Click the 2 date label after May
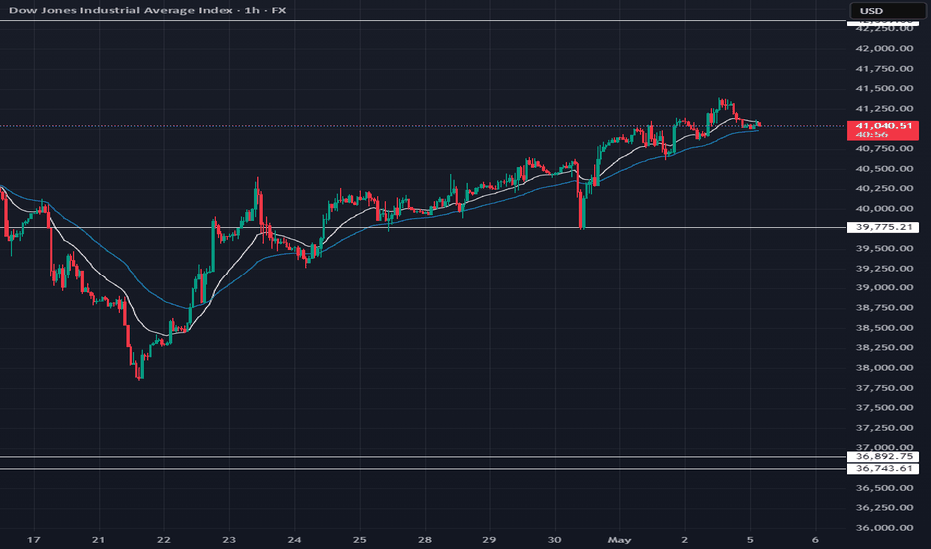The width and height of the screenshot is (931, 549). tap(684, 539)
